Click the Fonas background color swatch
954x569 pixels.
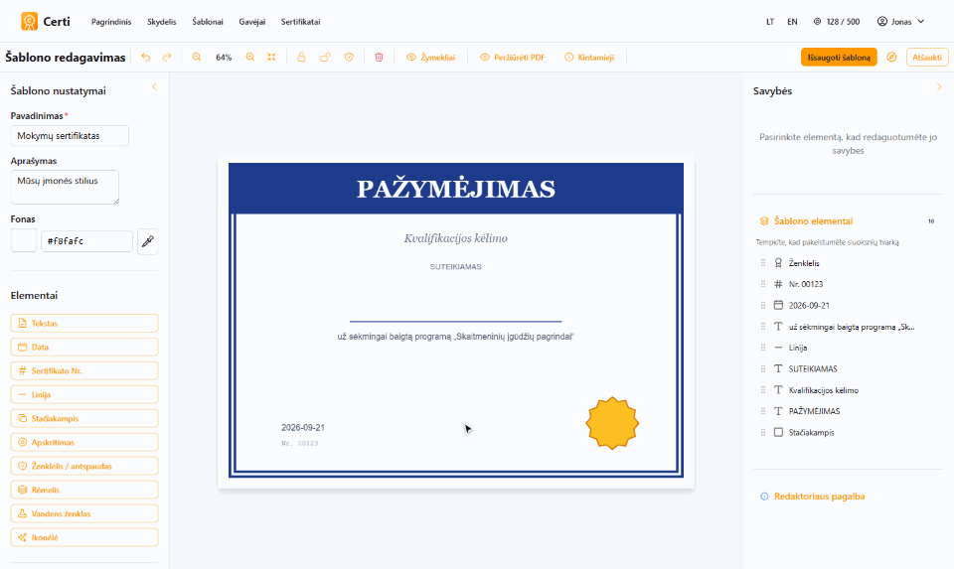coord(24,240)
